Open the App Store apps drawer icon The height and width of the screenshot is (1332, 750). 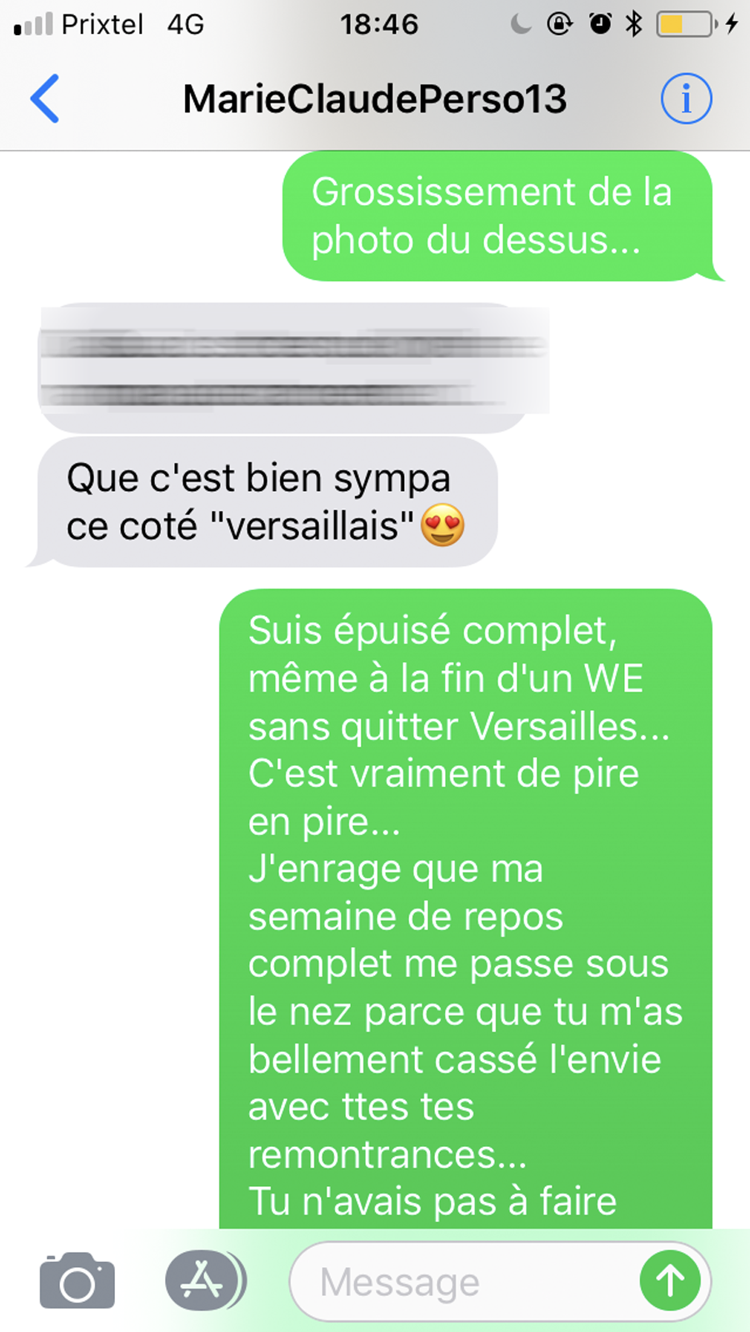tap(204, 1280)
